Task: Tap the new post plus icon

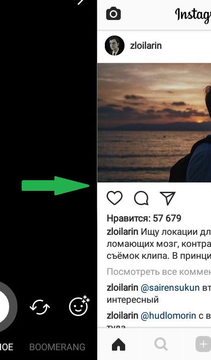Action: [203, 344]
